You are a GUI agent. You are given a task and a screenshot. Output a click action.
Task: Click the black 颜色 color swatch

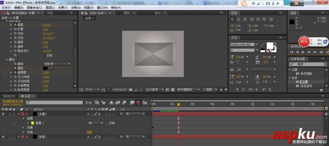45,68
